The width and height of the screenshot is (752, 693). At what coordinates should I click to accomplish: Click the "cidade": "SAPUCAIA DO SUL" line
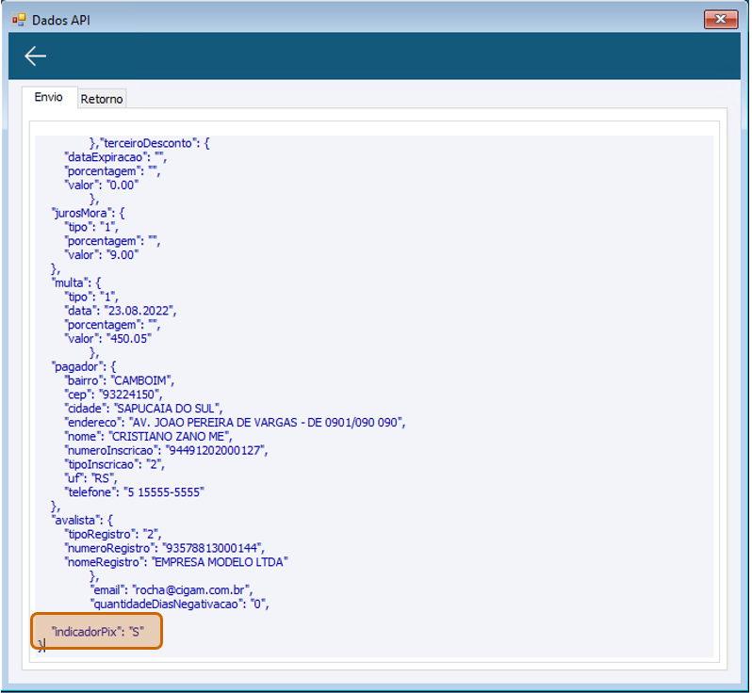point(143,409)
